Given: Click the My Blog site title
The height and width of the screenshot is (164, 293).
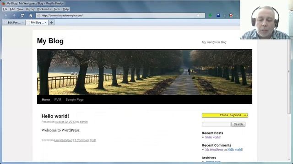Looking at the screenshot, I should pos(50,41).
